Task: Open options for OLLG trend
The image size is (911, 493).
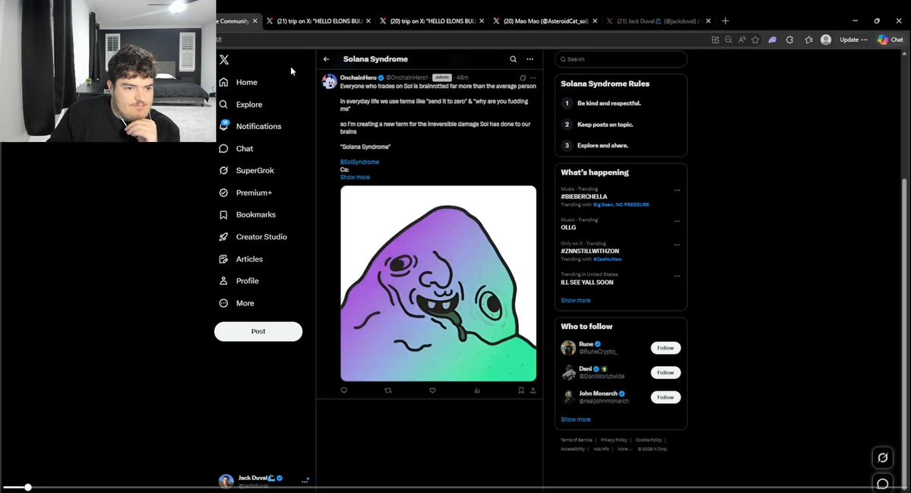Action: point(677,221)
